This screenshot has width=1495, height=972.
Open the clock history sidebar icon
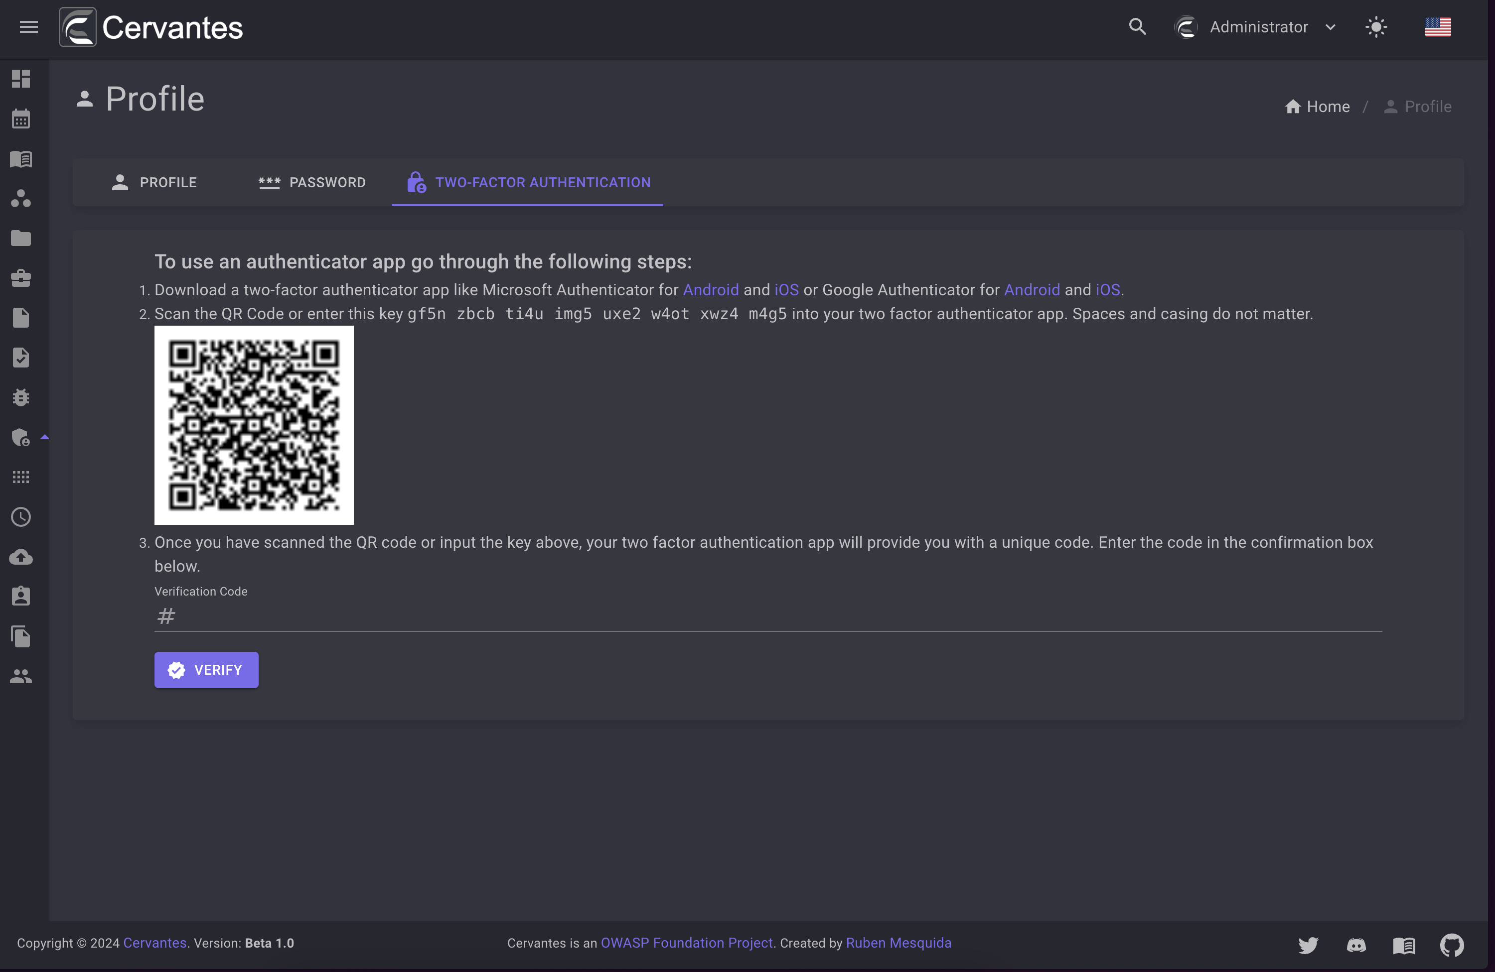pos(21,517)
